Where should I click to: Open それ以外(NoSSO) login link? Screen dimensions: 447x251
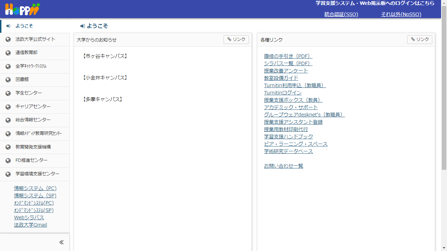click(401, 14)
